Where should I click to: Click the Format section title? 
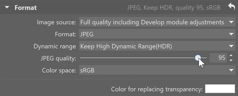[x=26, y=8]
